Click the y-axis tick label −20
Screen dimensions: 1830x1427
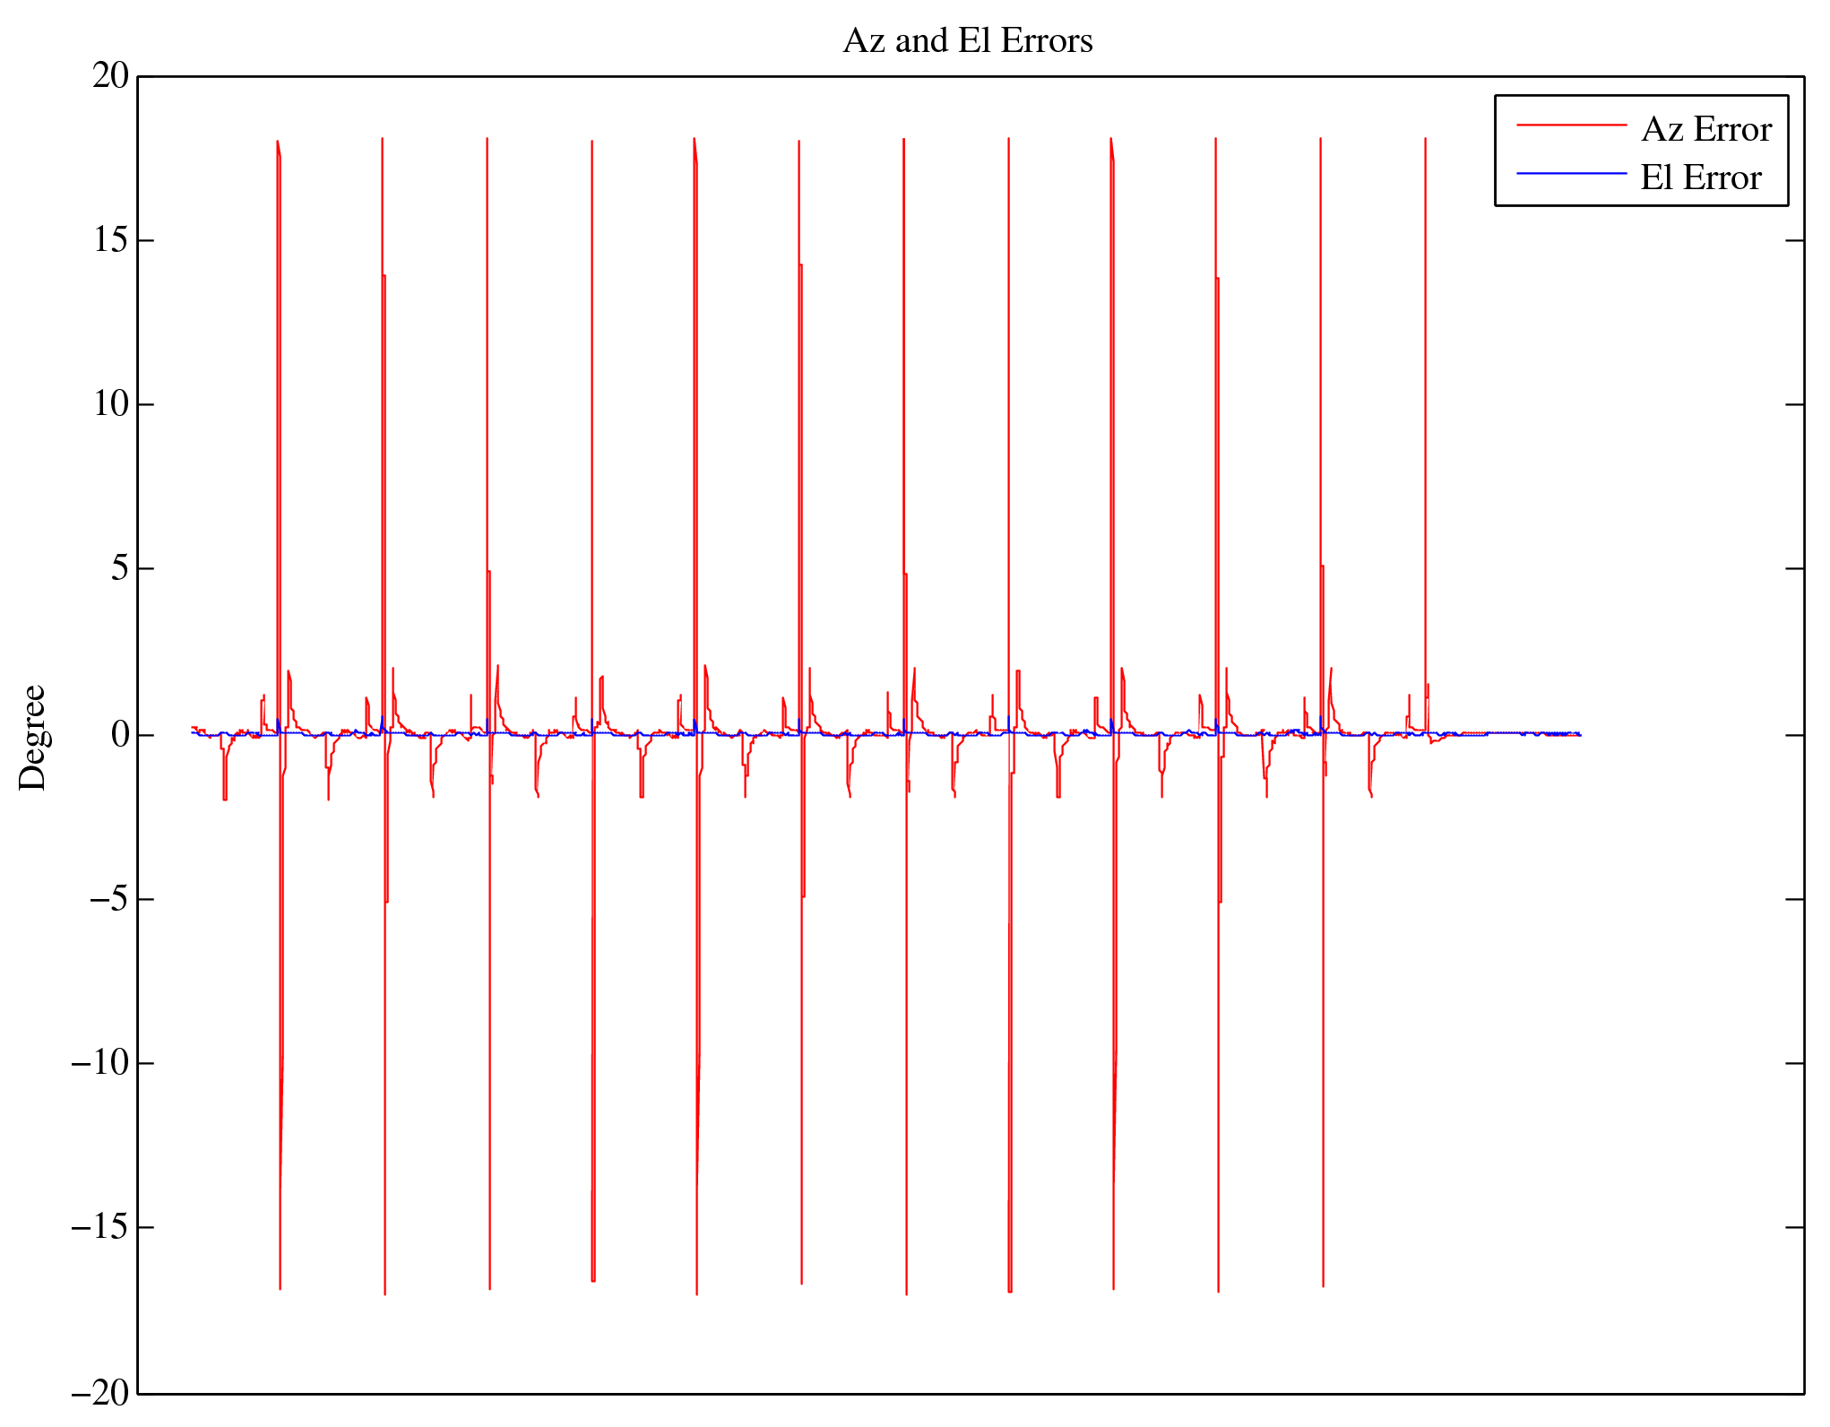100,1393
